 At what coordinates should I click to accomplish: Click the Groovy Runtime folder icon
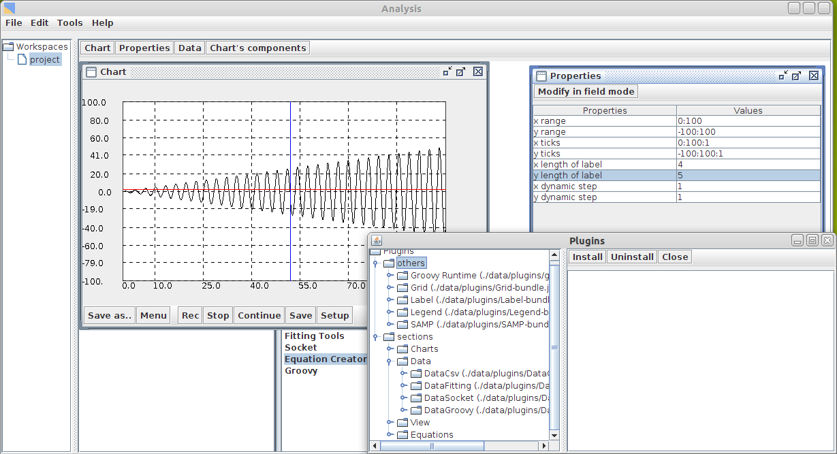pos(402,276)
